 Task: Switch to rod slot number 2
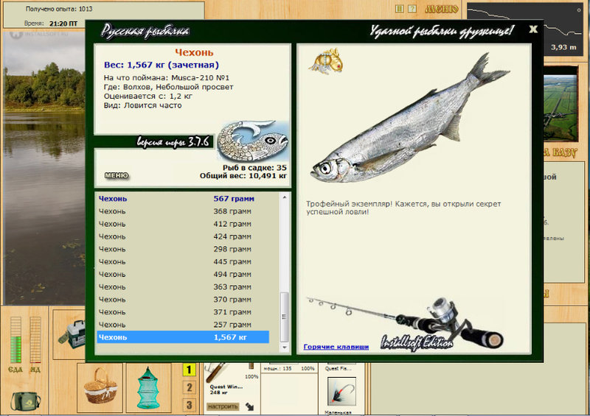coord(189,387)
